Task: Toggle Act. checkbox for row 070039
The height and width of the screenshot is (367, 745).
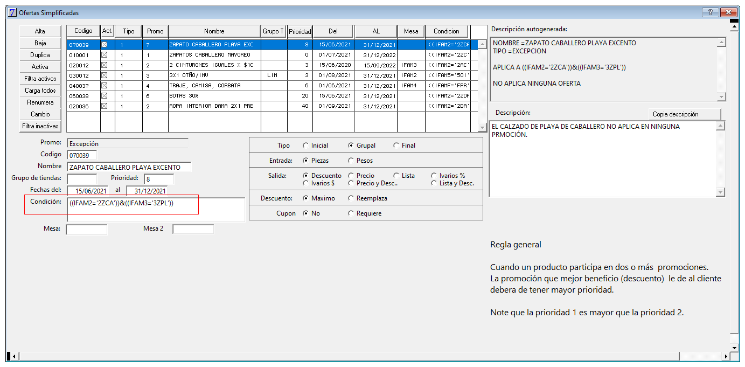Action: [105, 45]
